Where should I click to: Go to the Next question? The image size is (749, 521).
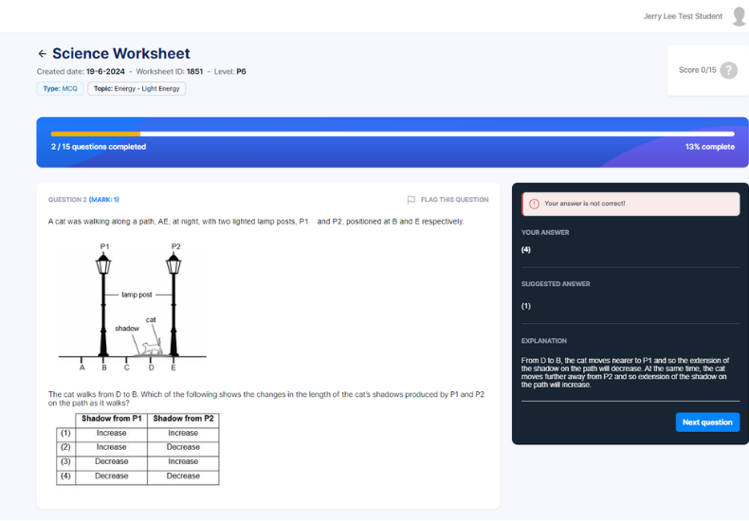(707, 422)
